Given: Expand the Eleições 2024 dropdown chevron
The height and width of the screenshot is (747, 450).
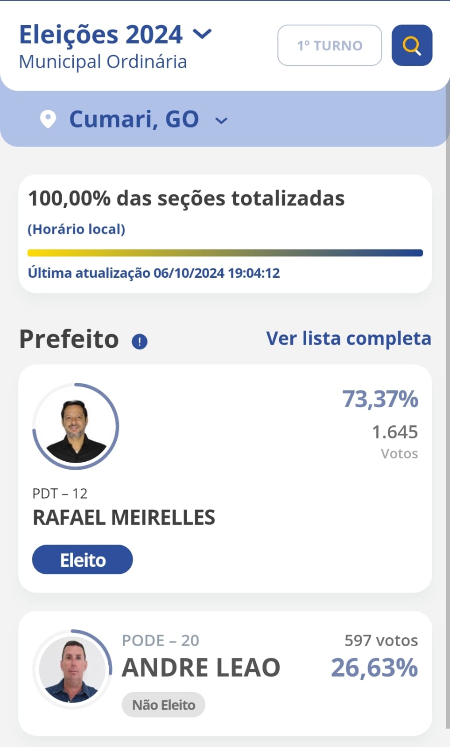Looking at the screenshot, I should pos(203,34).
